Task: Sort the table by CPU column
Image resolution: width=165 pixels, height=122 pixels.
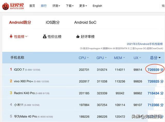Action: pyautogui.click(x=84, y=58)
